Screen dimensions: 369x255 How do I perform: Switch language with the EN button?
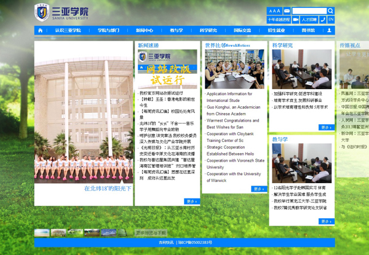click(x=331, y=20)
